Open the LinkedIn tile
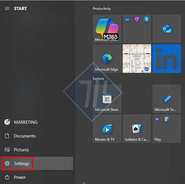Viewport: 185px width, 184px height. (166, 59)
